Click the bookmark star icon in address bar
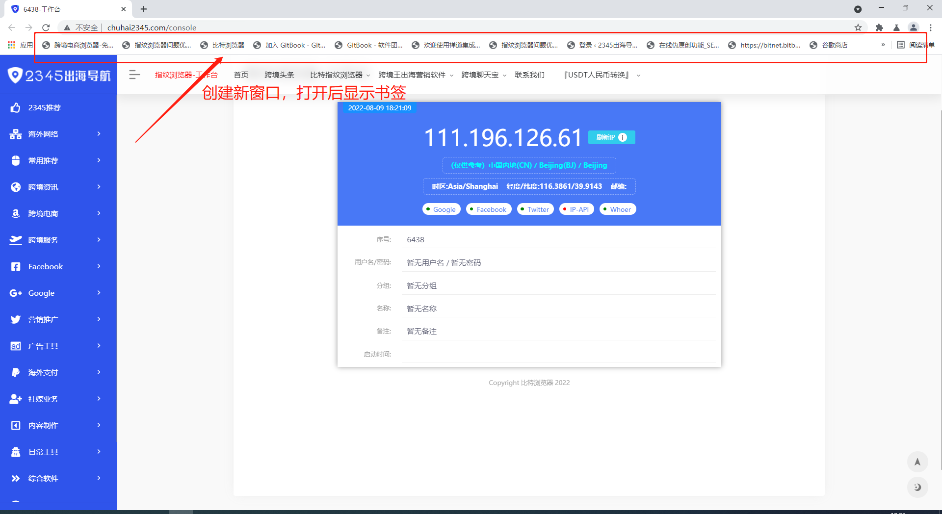Screen dimensions: 942x514 [x=858, y=27]
